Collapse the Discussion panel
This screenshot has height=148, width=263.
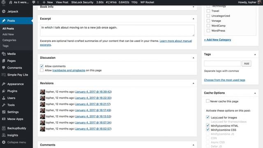193,58
